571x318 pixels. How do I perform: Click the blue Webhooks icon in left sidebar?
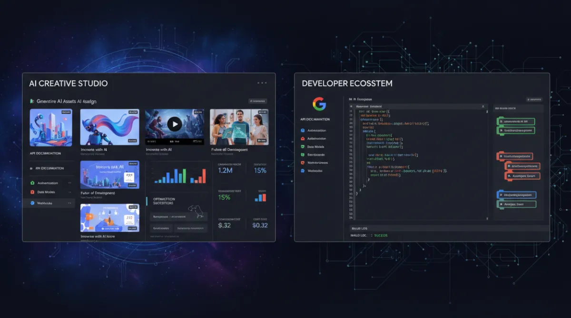[x=32, y=203]
